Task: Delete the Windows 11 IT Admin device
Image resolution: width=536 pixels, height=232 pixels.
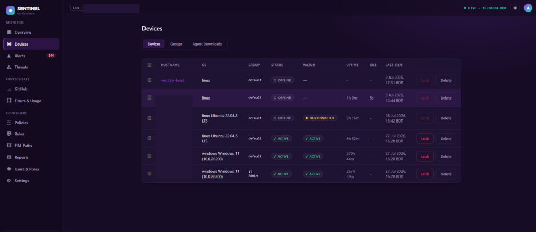Action: click(x=446, y=174)
